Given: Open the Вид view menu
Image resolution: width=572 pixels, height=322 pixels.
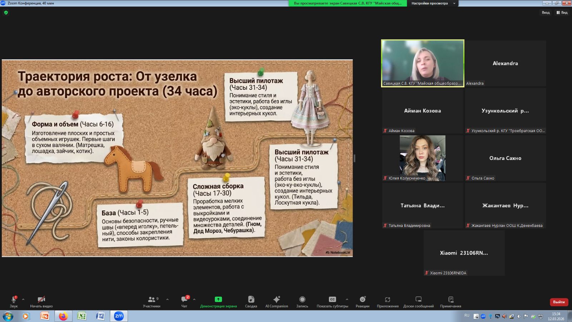Looking at the screenshot, I should coord(562,13).
